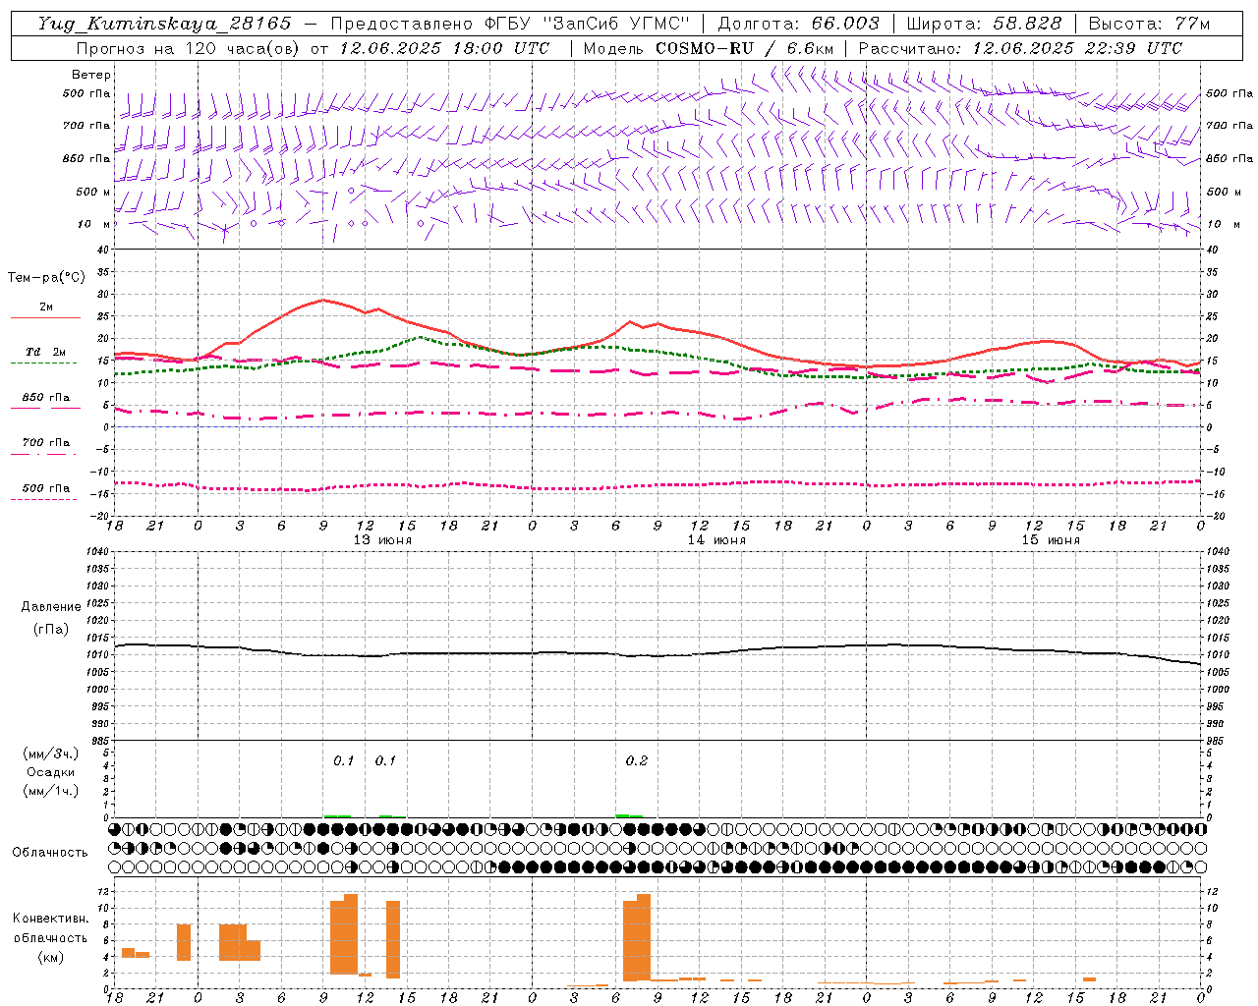The height and width of the screenshot is (1006, 1258).
Task: Select the forecast start 12.06.2025 18:00 UTC
Action: point(444,48)
